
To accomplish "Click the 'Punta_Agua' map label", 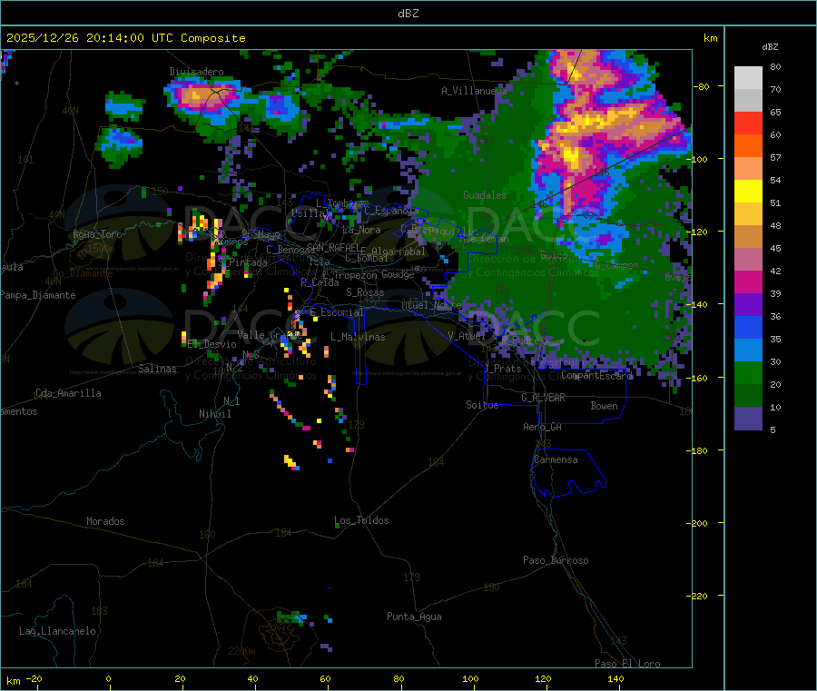I will click(414, 617).
